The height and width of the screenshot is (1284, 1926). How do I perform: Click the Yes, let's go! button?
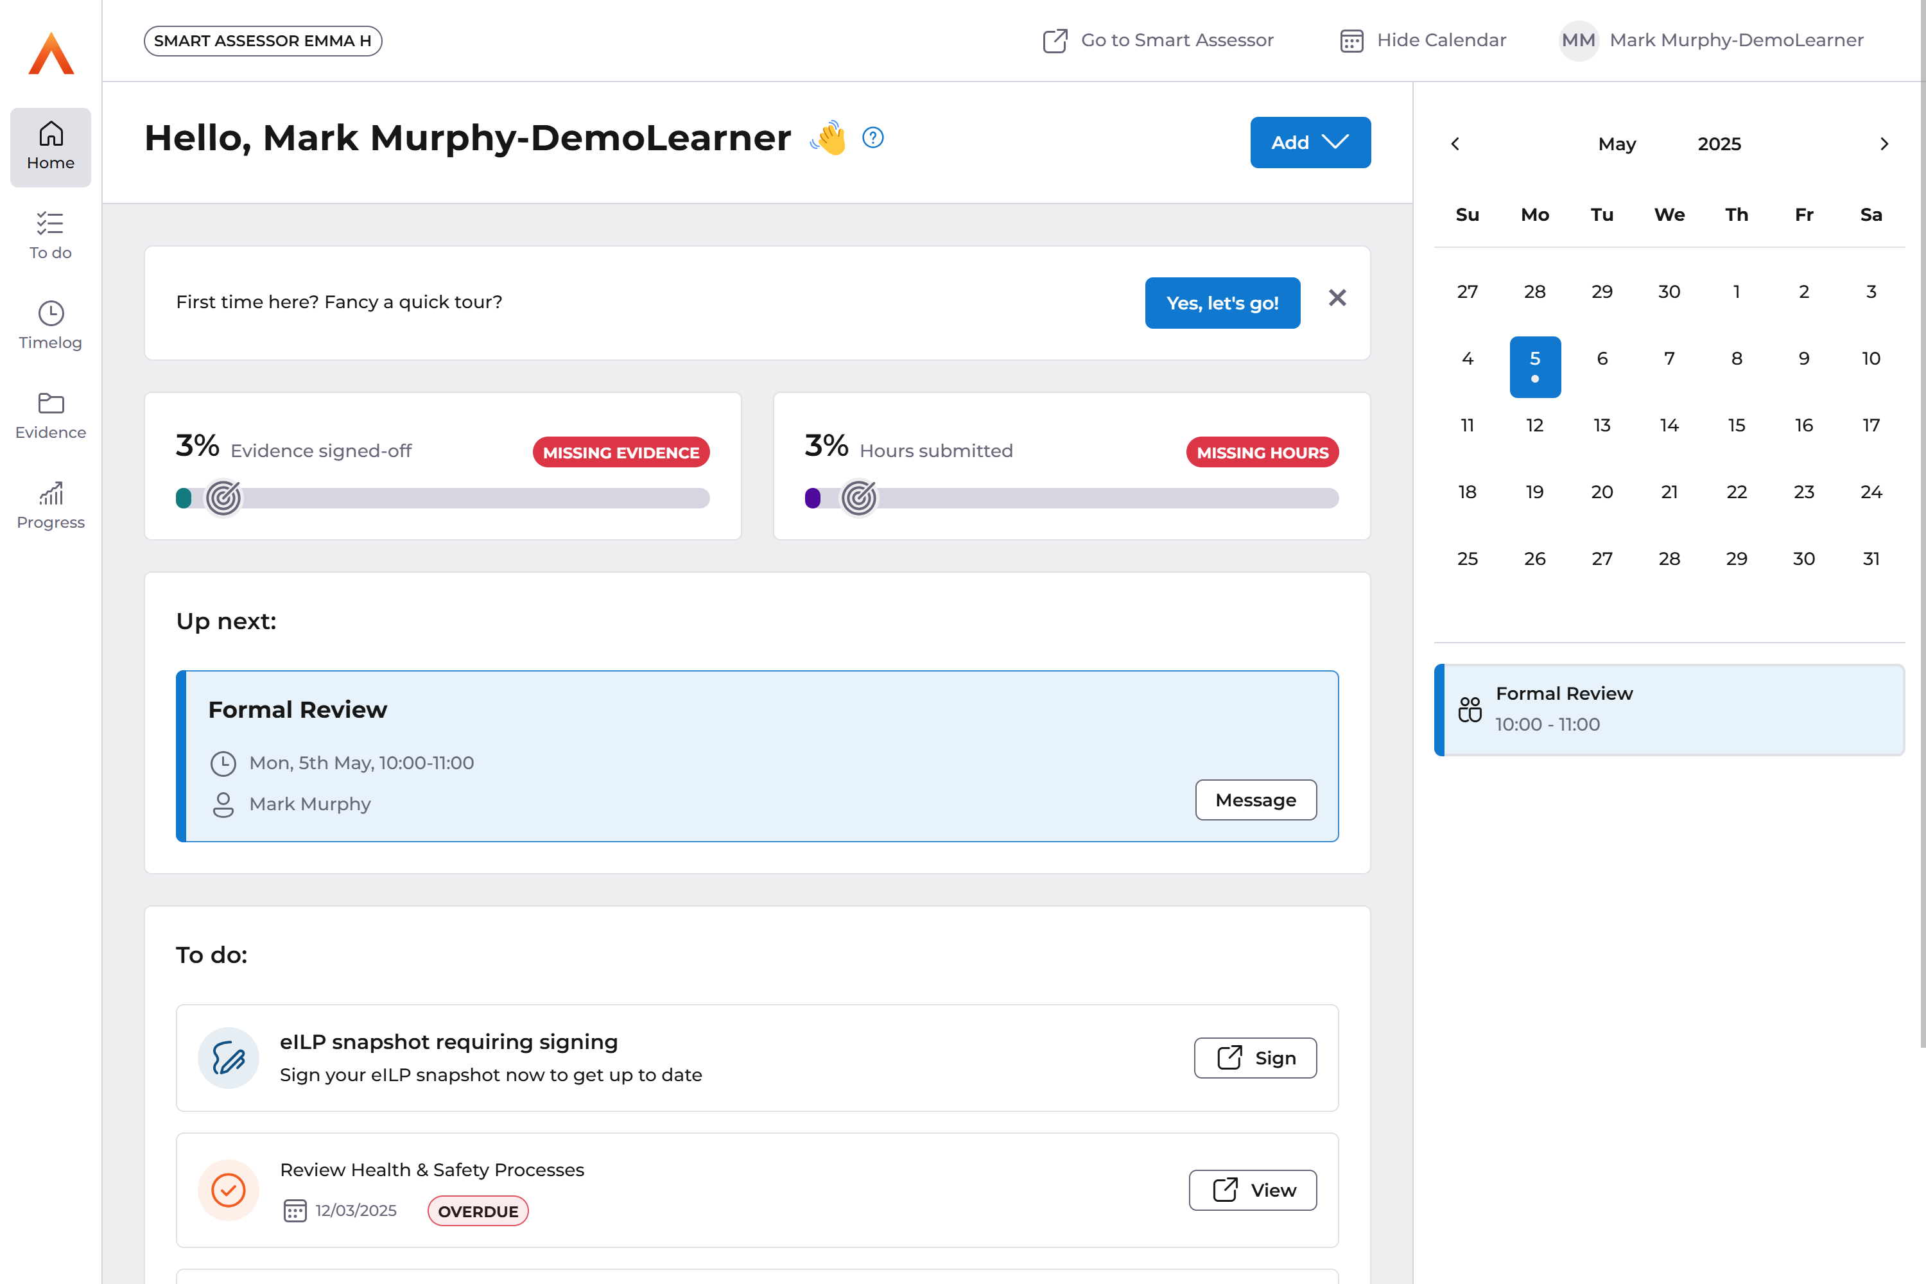point(1222,303)
